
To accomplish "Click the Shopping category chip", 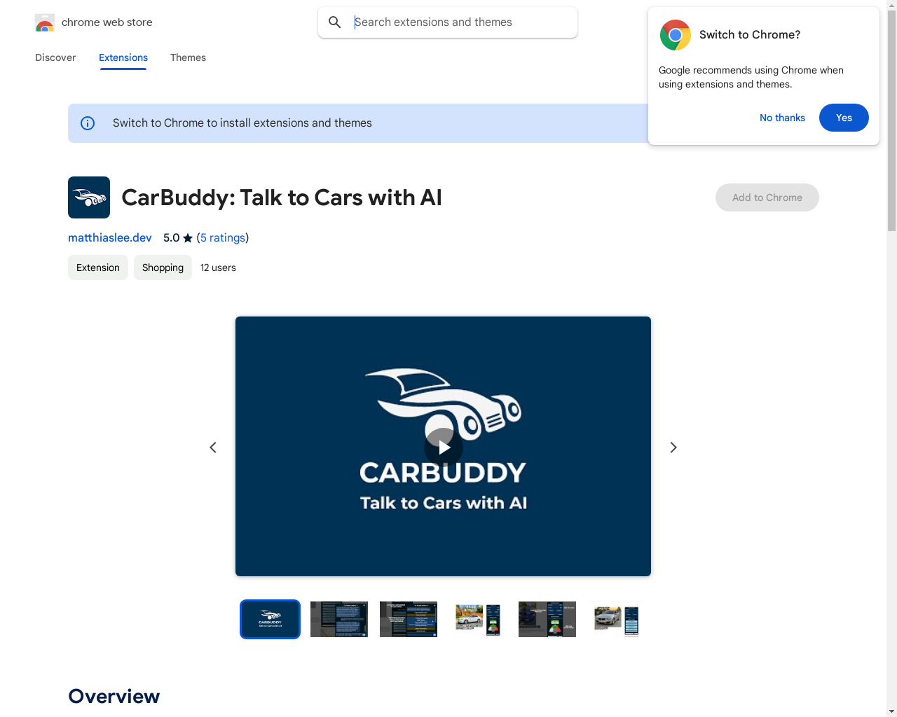I will tap(163, 267).
